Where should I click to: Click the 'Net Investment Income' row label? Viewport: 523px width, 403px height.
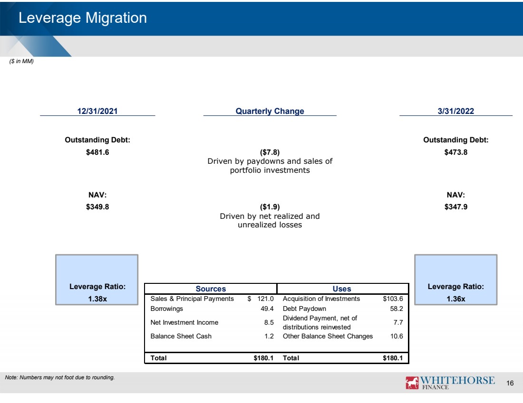coord(184,322)
